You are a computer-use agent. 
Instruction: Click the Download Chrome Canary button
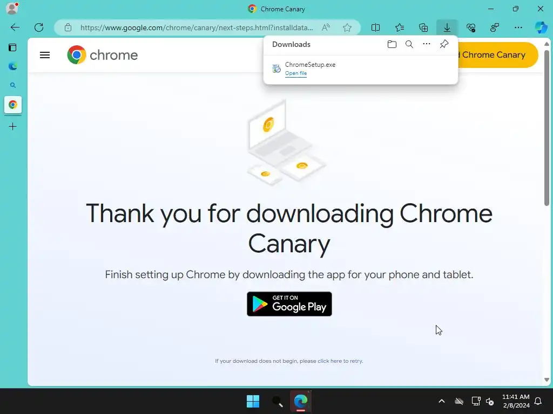[497, 55]
